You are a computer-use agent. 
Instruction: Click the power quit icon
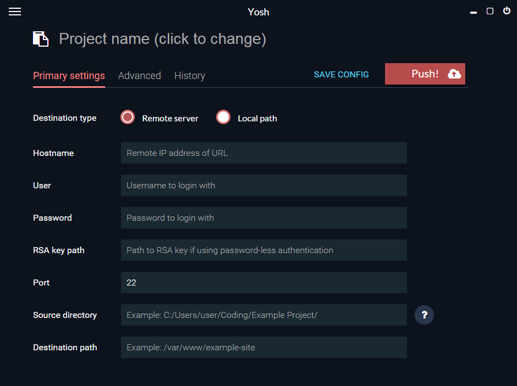click(x=507, y=11)
